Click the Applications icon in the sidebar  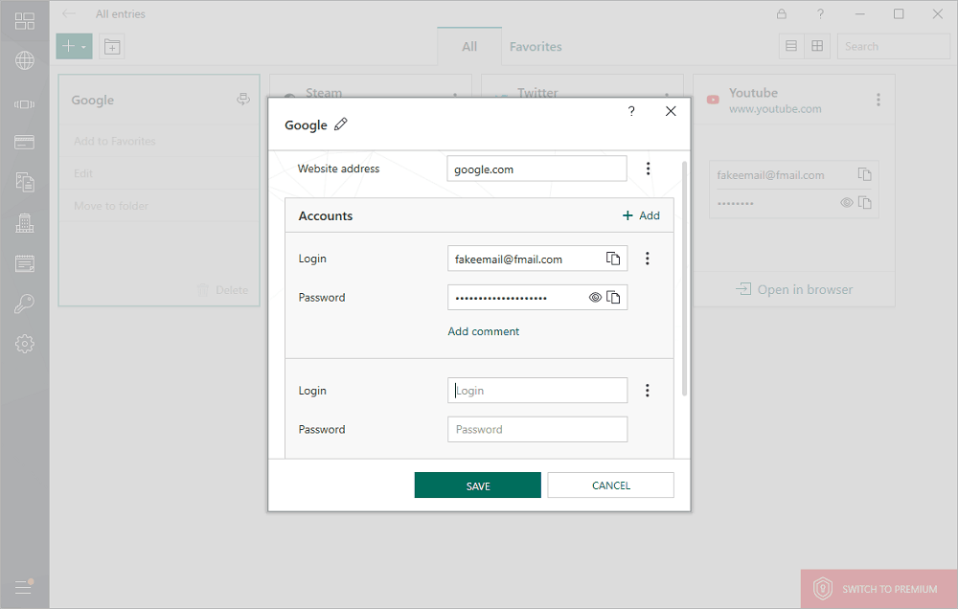[x=25, y=104]
